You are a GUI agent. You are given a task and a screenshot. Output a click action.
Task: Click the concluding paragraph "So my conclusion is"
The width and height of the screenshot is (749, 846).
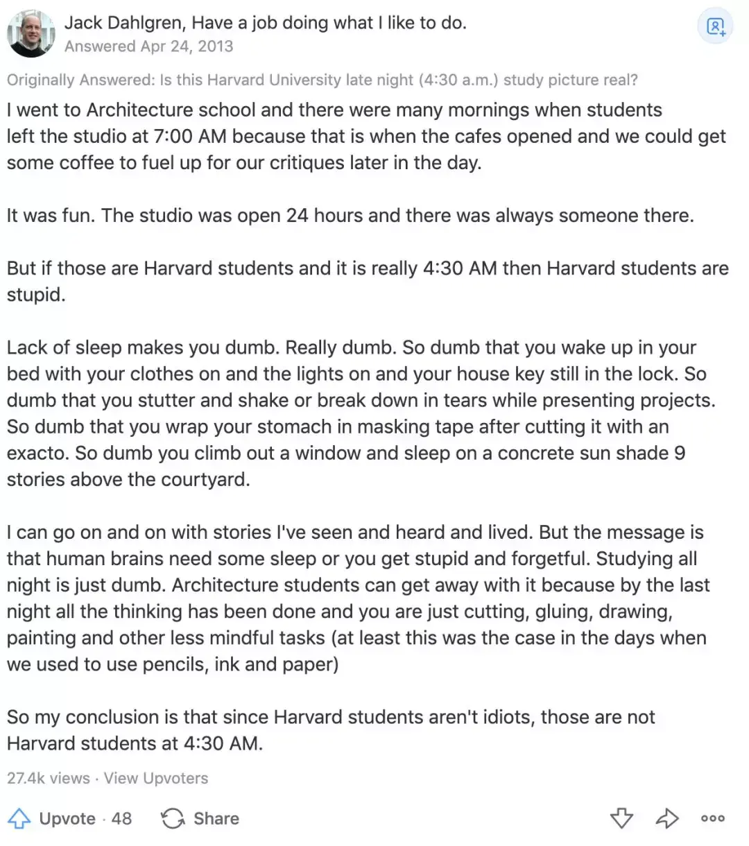tap(331, 730)
